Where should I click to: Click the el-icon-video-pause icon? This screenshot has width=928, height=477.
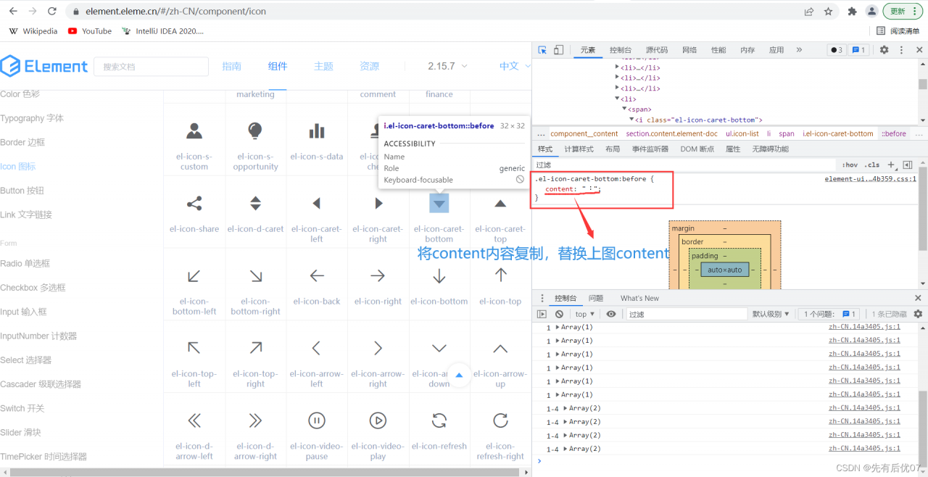click(317, 420)
